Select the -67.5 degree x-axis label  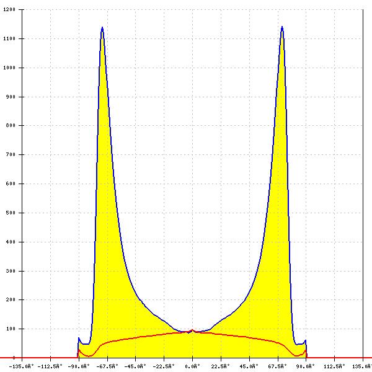click(x=107, y=366)
